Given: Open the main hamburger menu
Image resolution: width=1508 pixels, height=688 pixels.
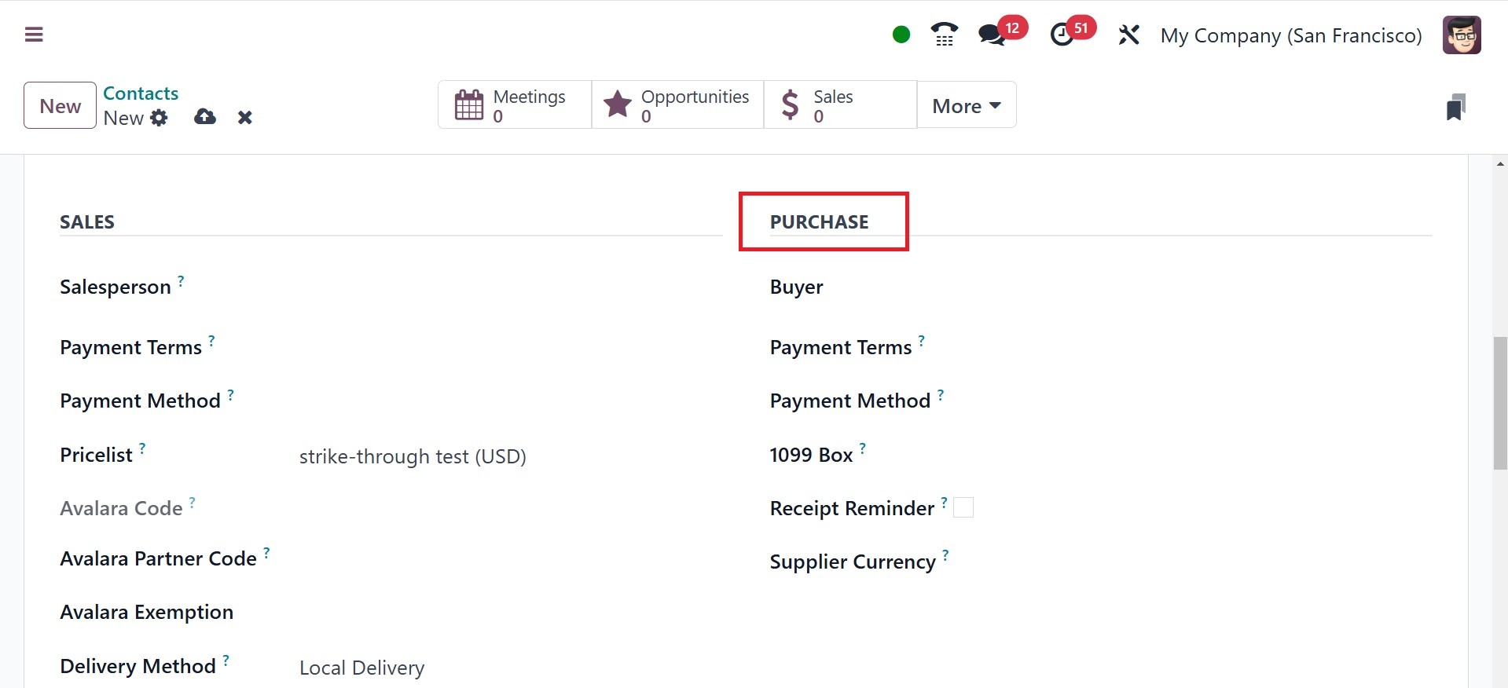Looking at the screenshot, I should [34, 35].
